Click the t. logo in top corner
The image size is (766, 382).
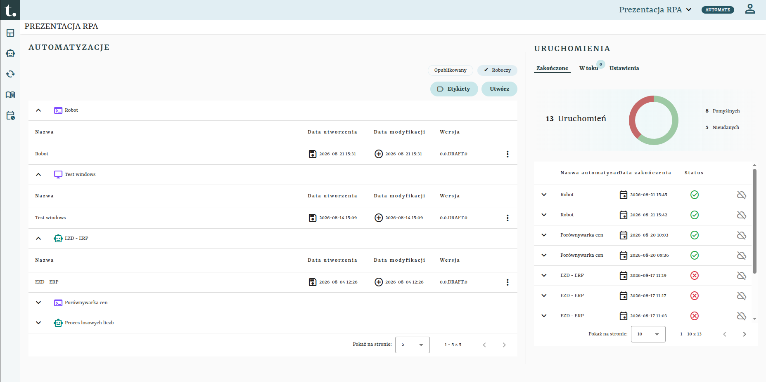coord(10,10)
